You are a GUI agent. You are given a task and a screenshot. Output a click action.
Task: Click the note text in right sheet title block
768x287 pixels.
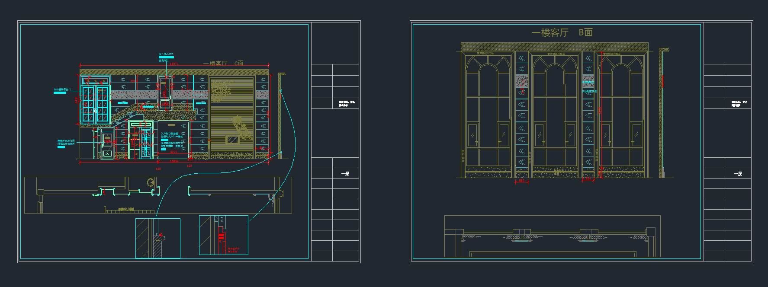coord(739,104)
